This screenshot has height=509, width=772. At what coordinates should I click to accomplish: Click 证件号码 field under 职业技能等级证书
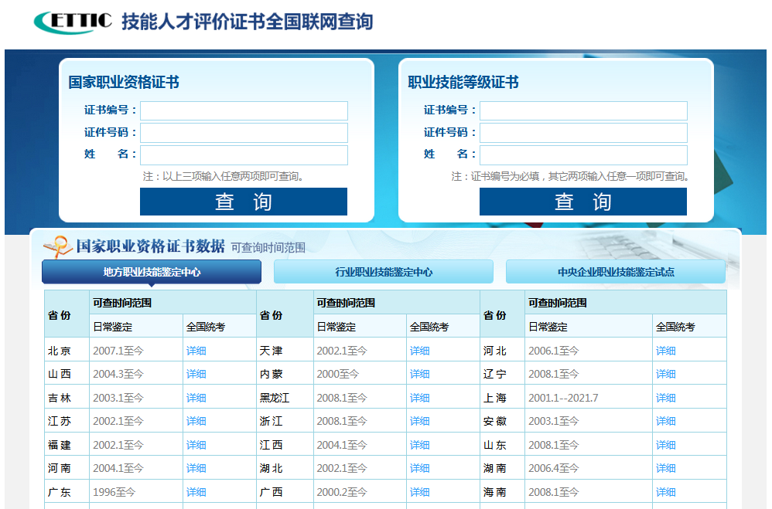click(583, 133)
